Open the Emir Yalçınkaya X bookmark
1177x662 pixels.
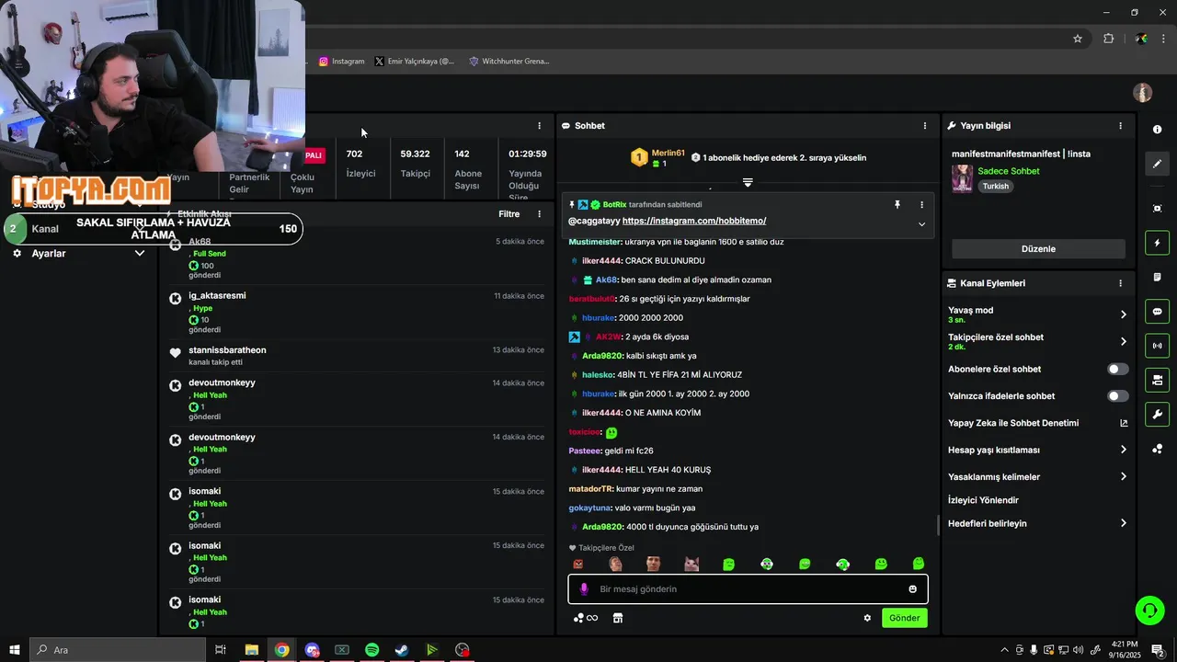(x=415, y=62)
